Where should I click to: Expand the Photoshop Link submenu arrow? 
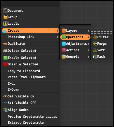pos(58,37)
